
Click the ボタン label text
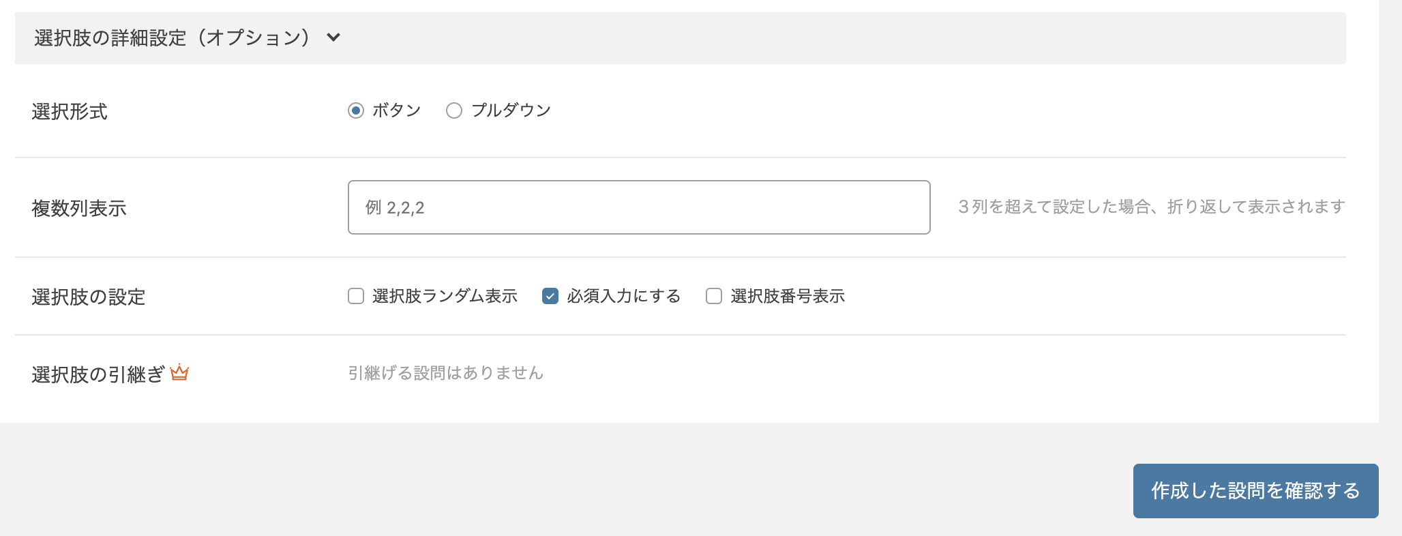coord(397,110)
